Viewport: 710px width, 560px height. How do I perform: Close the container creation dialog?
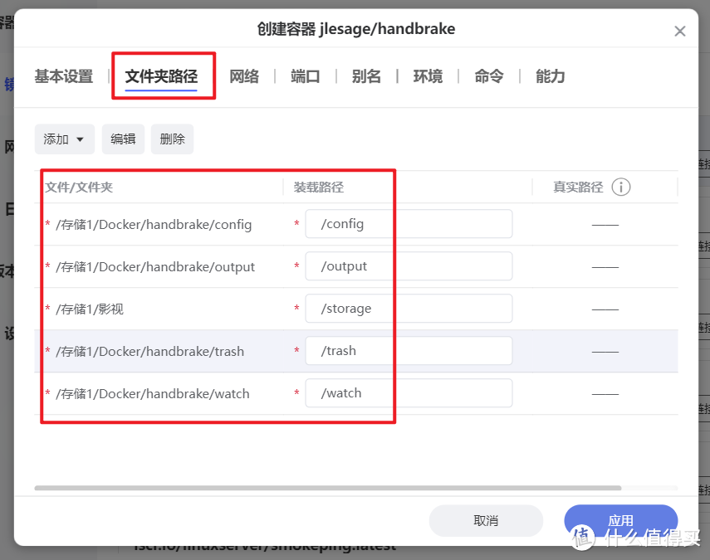tap(680, 30)
